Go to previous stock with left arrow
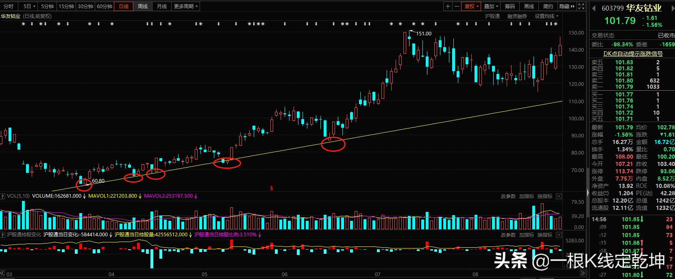The image size is (675, 279). coord(593,8)
